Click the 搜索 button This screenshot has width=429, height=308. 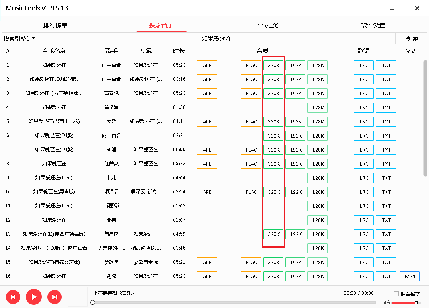pyautogui.click(x=411, y=38)
